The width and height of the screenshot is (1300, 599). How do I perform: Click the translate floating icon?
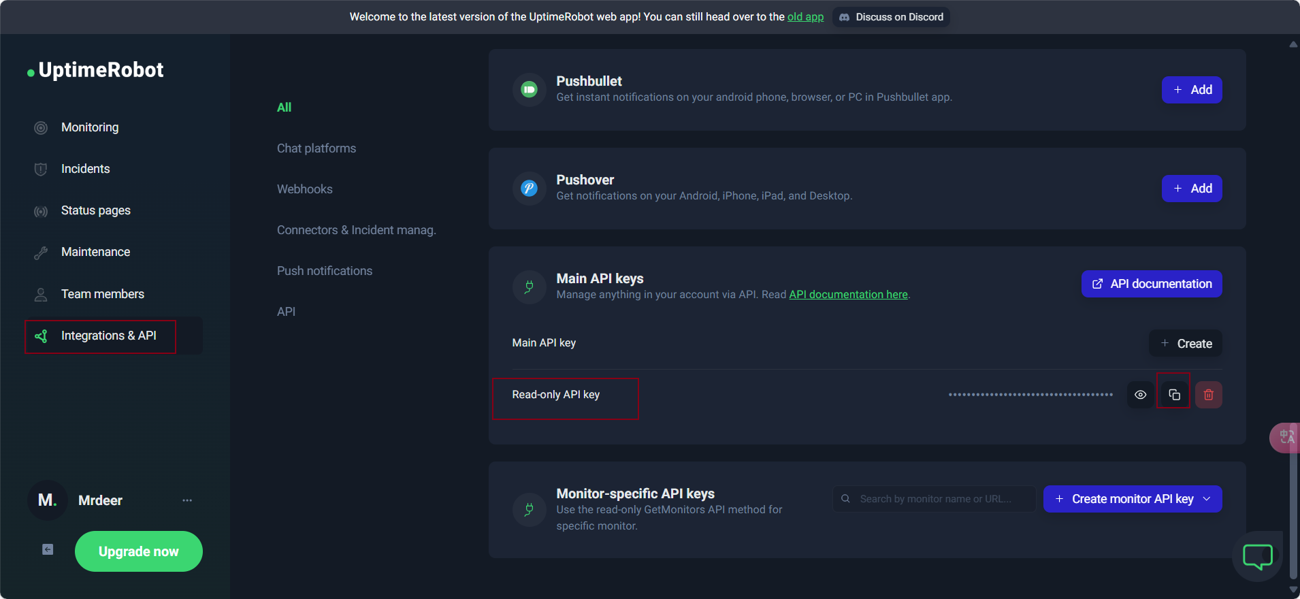pyautogui.click(x=1286, y=438)
